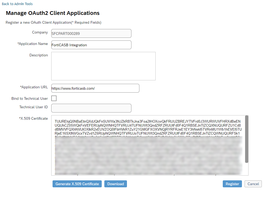This screenshot has height=199, width=265.
Task: Click the Company field showing SFCPART000289
Action: tap(91, 34)
